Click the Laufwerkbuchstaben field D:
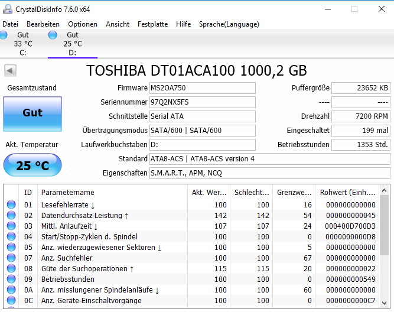Viewport: 394px width, 312px height. pyautogui.click(x=203, y=145)
